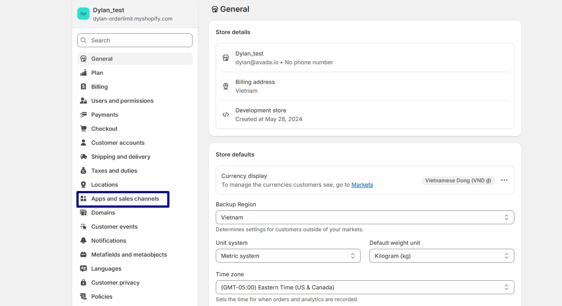Select Users and permissions
562x306 pixels.
(x=135, y=101)
